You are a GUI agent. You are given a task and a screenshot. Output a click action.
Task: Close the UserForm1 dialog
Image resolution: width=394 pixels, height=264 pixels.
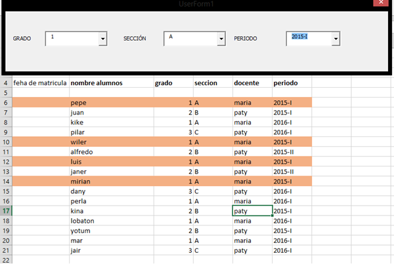380,5
